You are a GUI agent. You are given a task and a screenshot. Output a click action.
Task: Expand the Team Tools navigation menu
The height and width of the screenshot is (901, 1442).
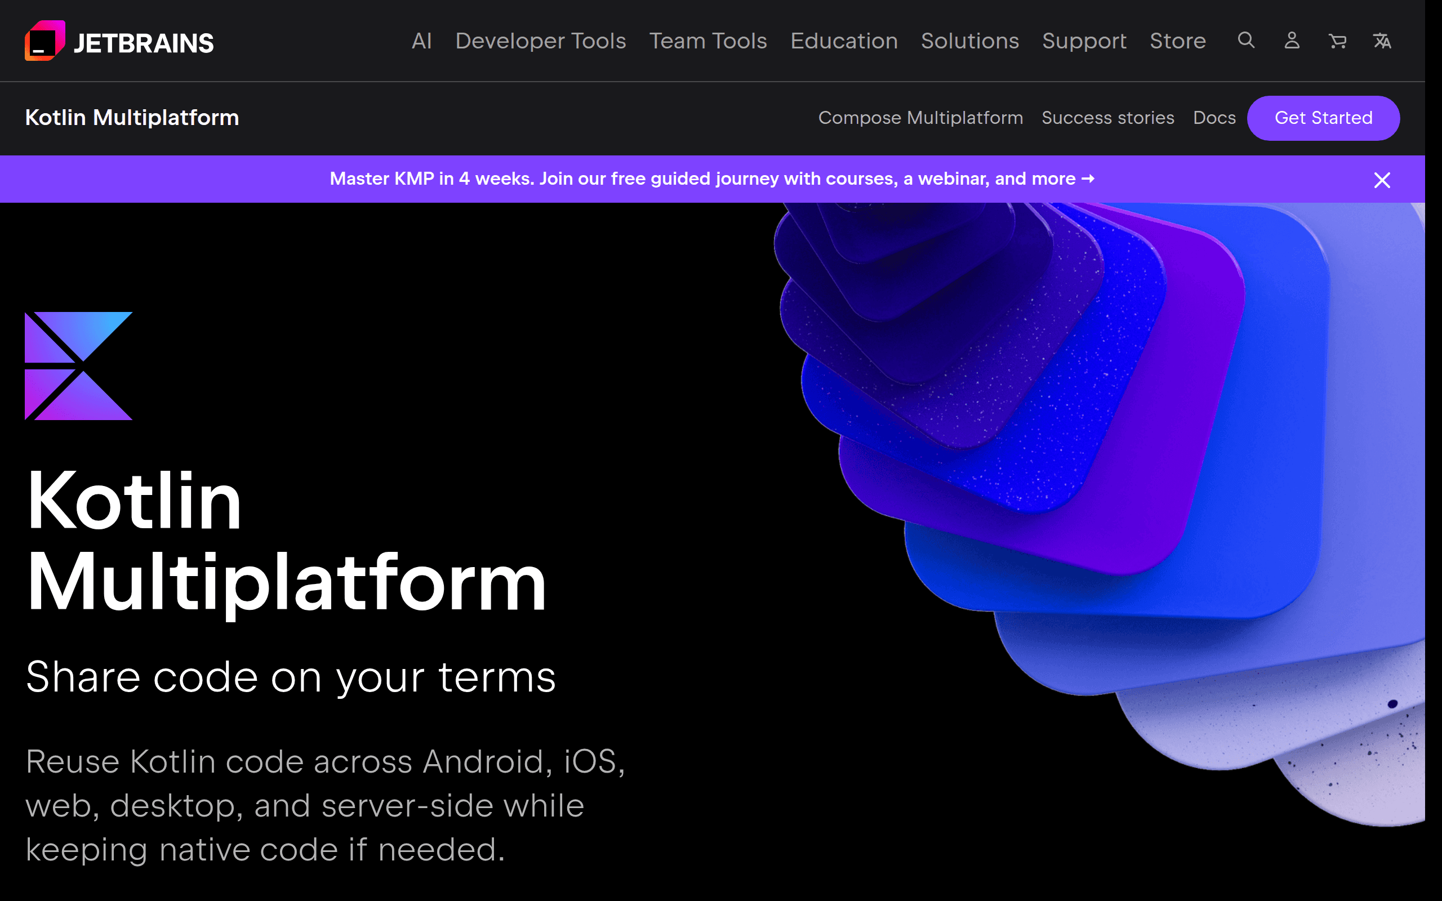click(707, 41)
